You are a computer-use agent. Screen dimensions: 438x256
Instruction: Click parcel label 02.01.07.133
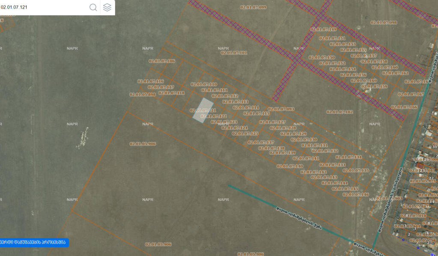pos(332,165)
